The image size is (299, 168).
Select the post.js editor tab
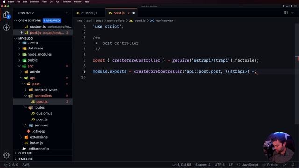coord(121,13)
